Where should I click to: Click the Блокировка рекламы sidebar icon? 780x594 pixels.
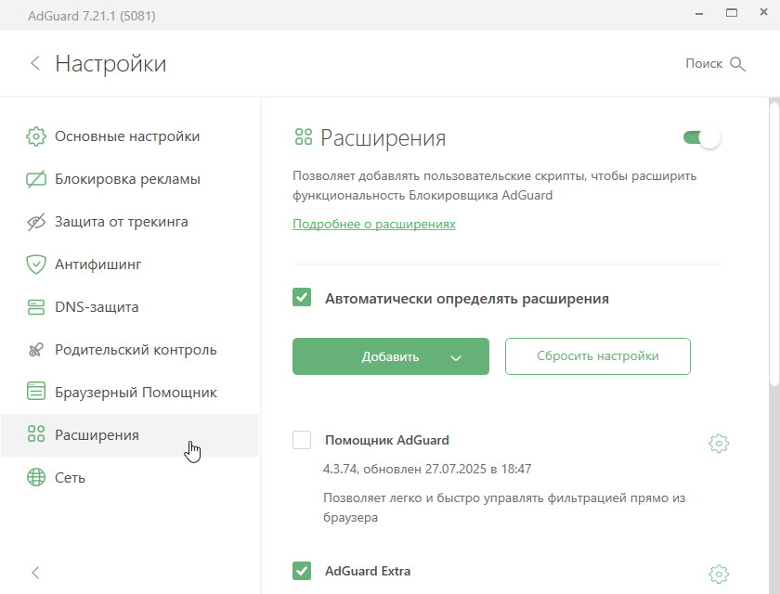36,179
